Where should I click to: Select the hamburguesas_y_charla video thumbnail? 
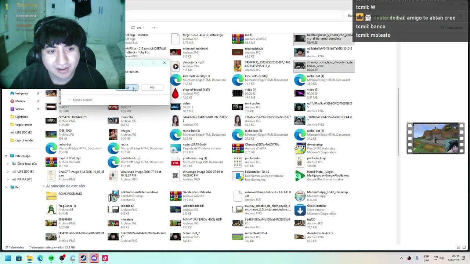click(x=300, y=38)
